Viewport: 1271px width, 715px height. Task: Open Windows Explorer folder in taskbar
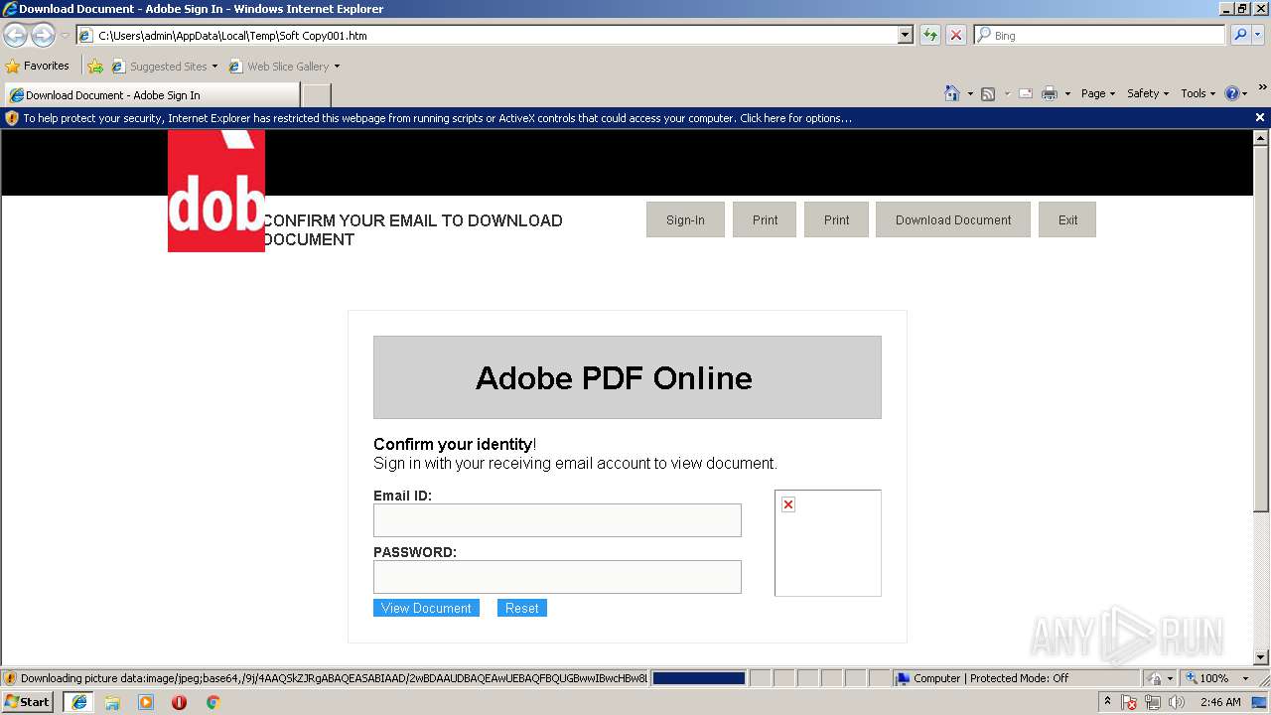[112, 702]
